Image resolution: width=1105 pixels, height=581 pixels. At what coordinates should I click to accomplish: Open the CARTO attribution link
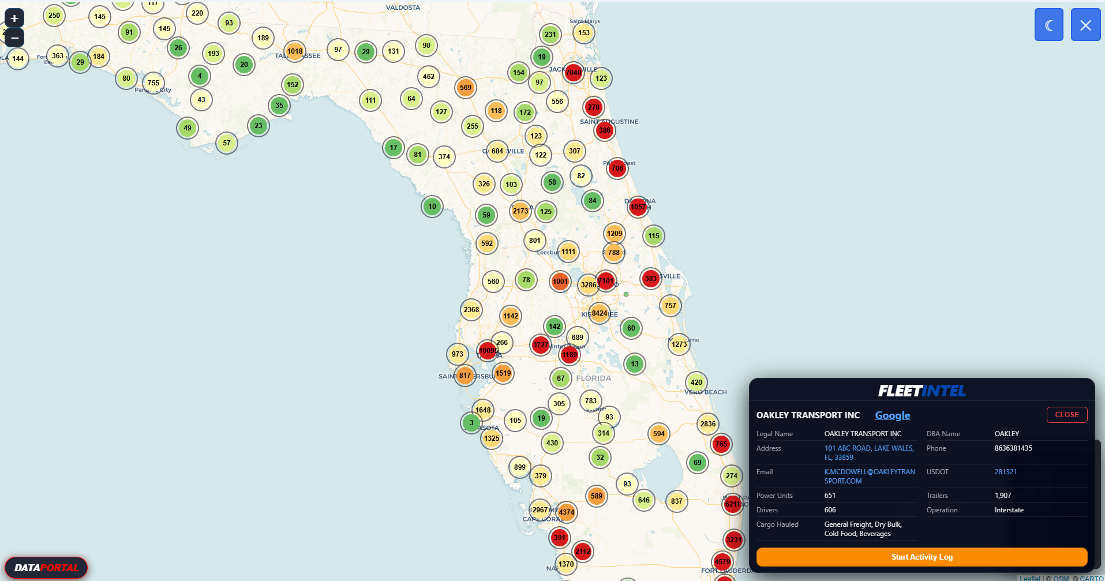pyautogui.click(x=1091, y=578)
